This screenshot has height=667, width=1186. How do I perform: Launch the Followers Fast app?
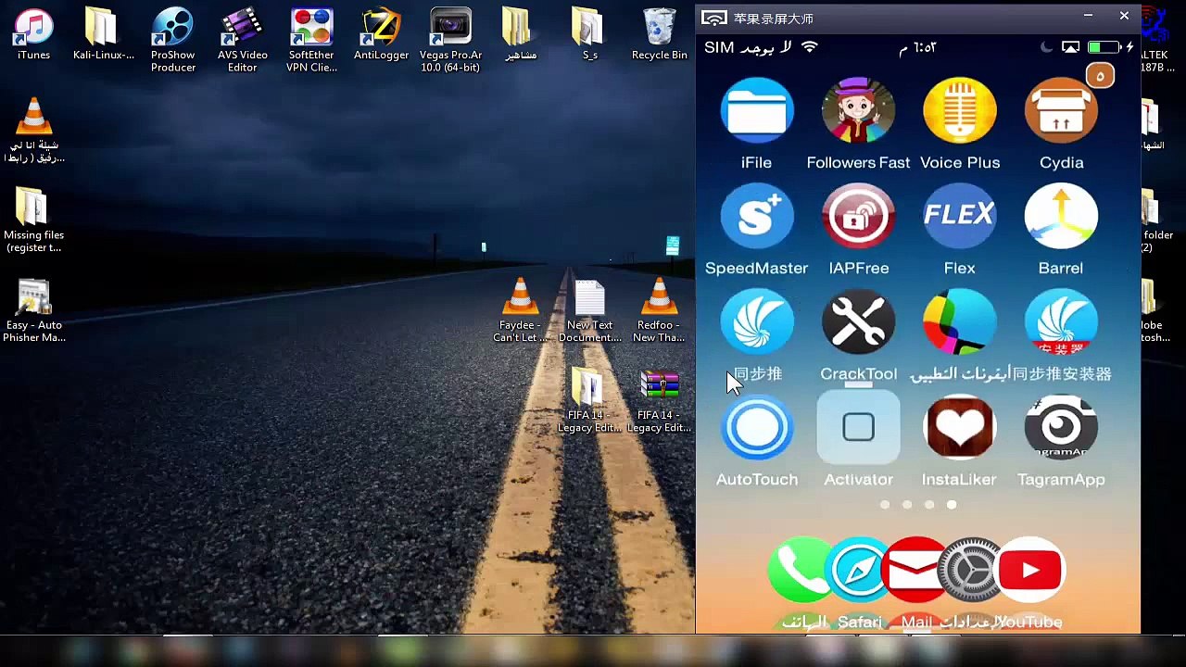pyautogui.click(x=858, y=112)
